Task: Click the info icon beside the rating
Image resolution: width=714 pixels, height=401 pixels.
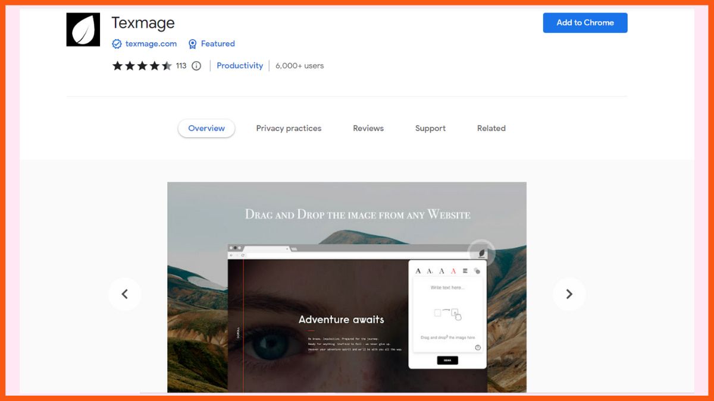Action: [196, 66]
